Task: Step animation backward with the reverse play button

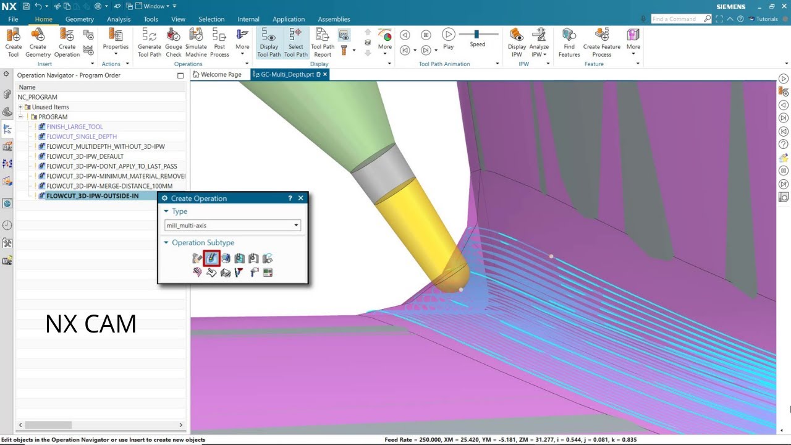Action: 405,35
